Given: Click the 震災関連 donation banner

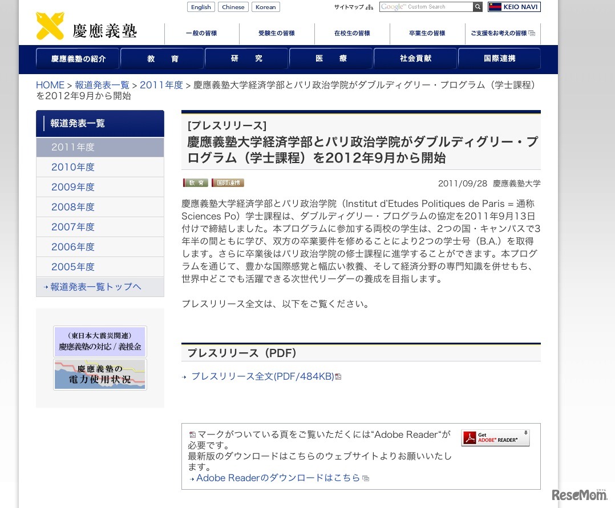Looking at the screenshot, I should [100, 342].
